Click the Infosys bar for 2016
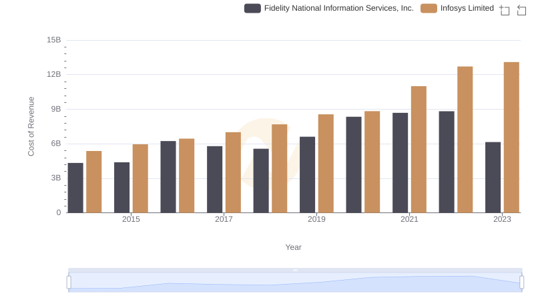 (187, 176)
